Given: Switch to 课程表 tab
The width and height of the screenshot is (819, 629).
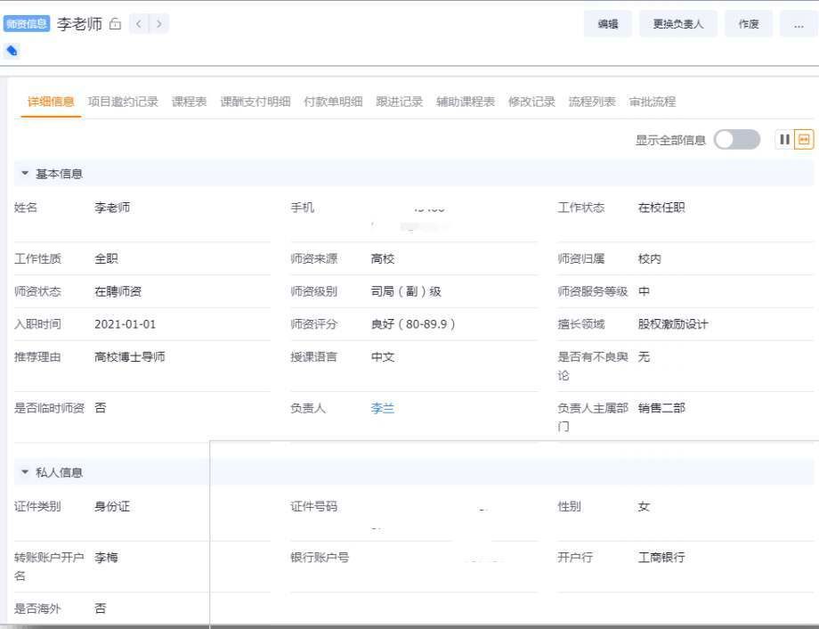Looking at the screenshot, I should [189, 102].
